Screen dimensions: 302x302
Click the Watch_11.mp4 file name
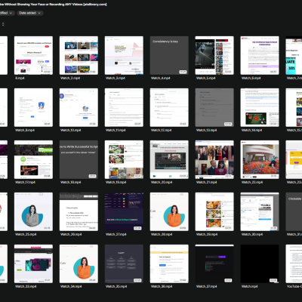(x=116, y=130)
